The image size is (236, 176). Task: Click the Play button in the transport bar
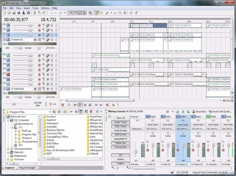pyautogui.click(x=80, y=105)
